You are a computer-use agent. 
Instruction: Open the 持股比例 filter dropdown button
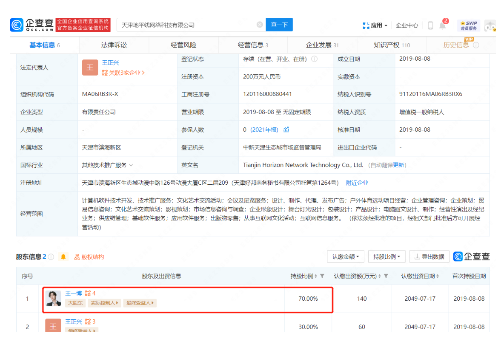pyautogui.click(x=386, y=257)
